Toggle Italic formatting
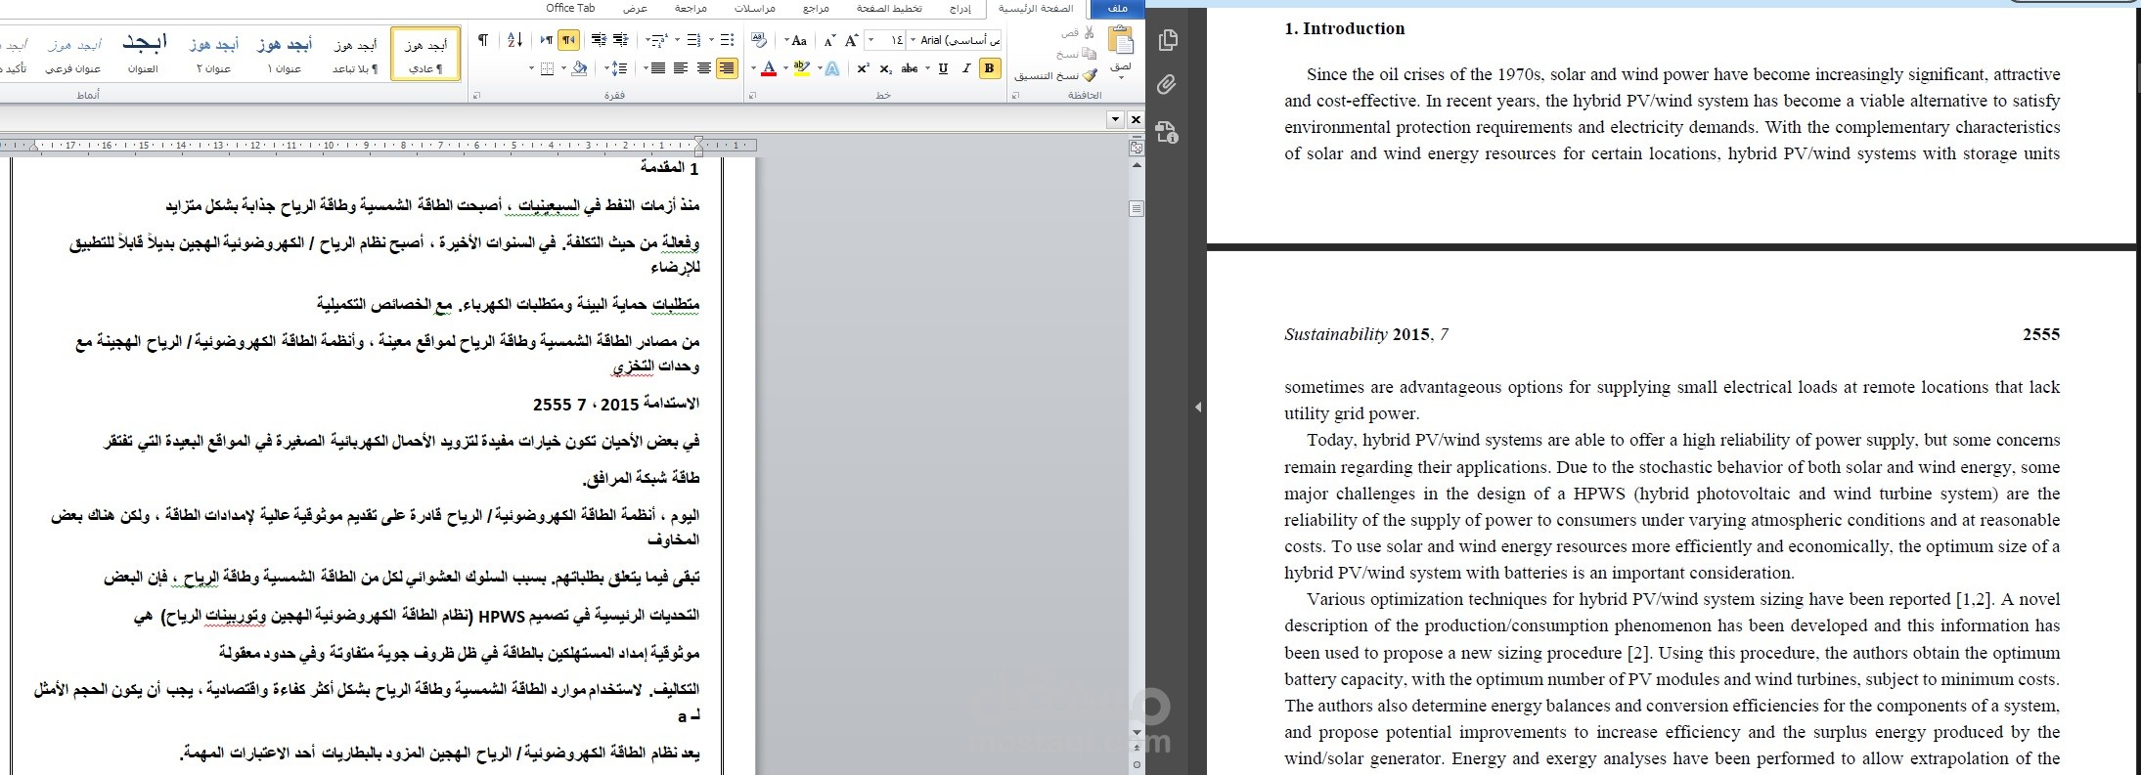2141x775 pixels. coord(965,68)
